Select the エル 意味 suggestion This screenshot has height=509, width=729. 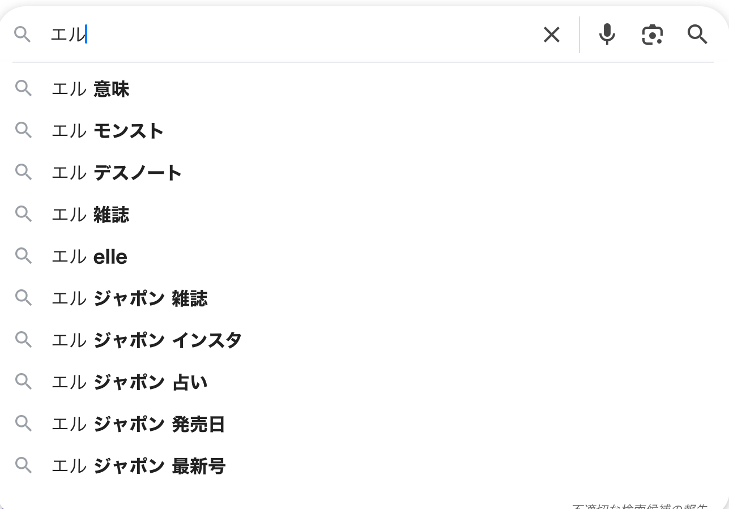(x=91, y=89)
